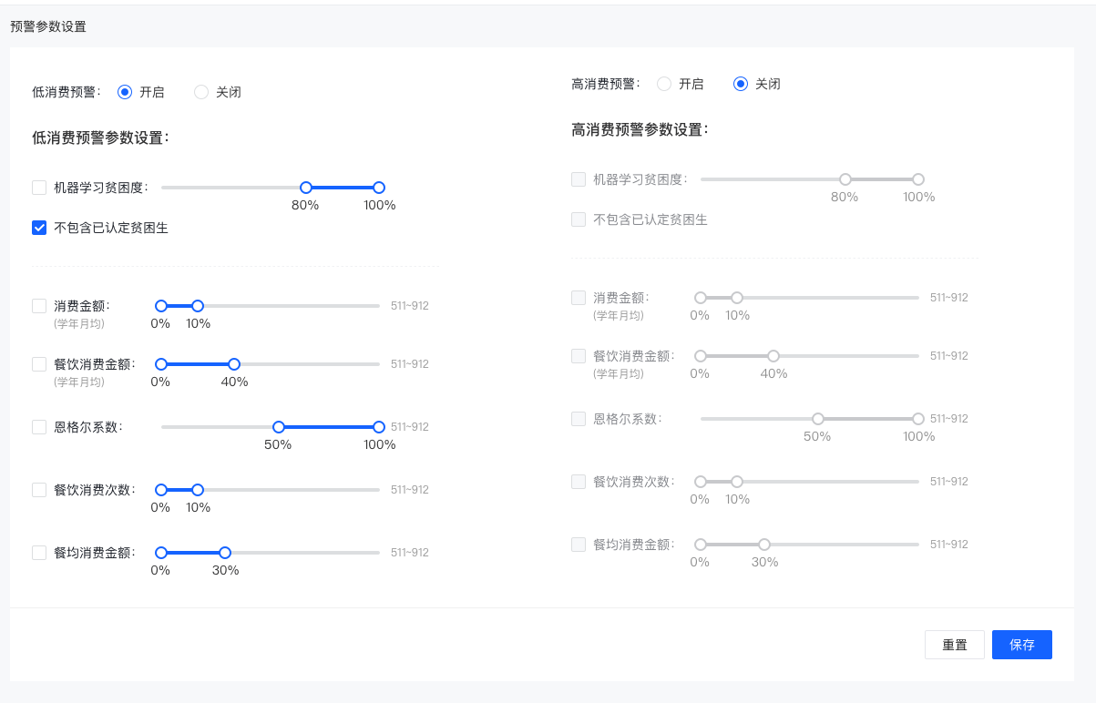Uncheck 不包含已认定贫困生 checkbox
The height and width of the screenshot is (703, 1096).
click(39, 228)
